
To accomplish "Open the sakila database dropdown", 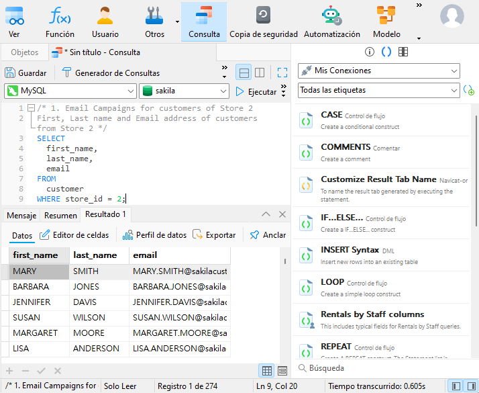I will (184, 91).
